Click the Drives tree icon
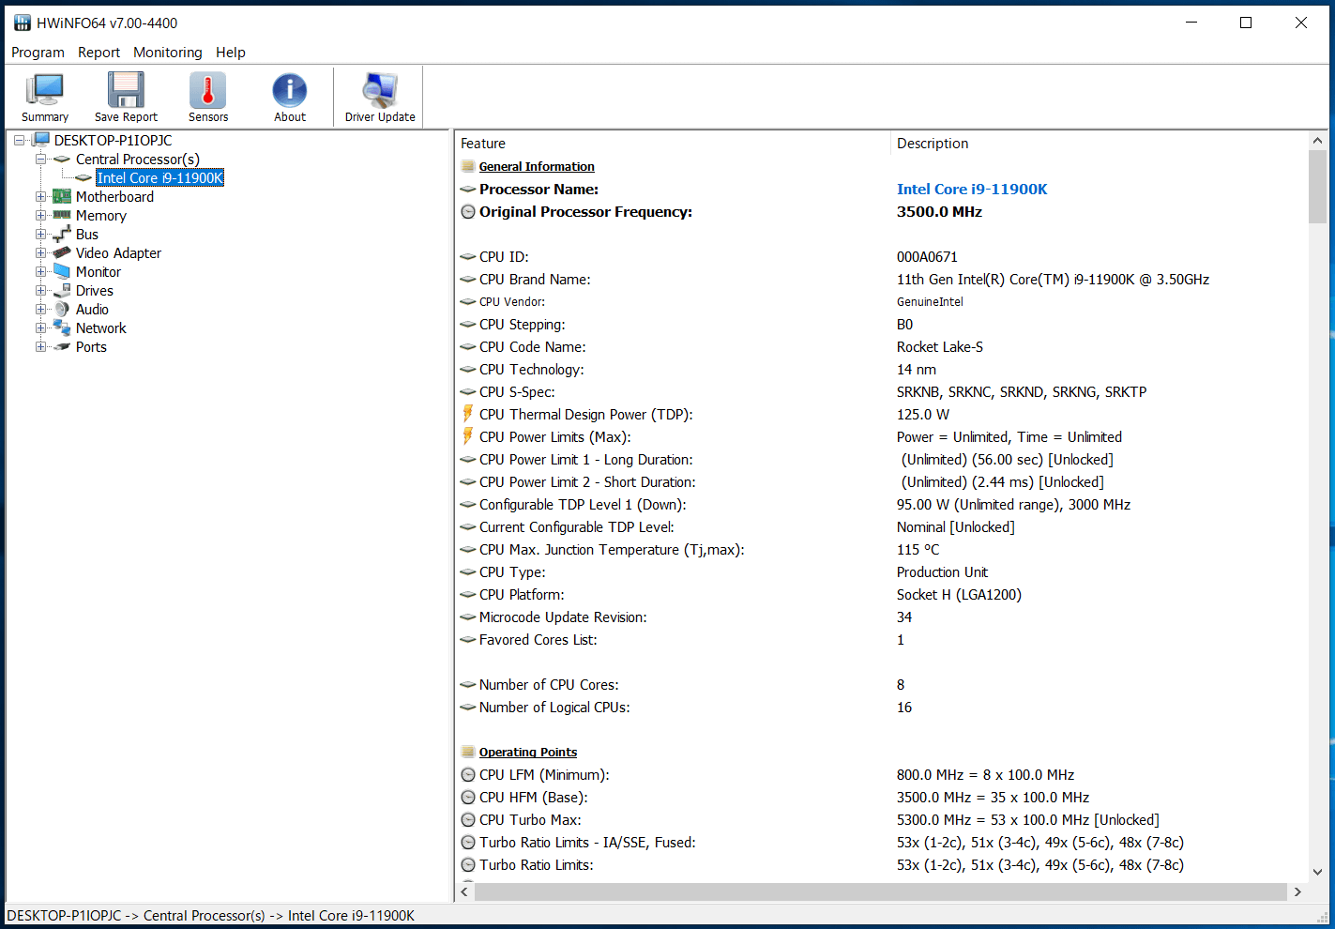This screenshot has width=1335, height=929. click(x=62, y=290)
